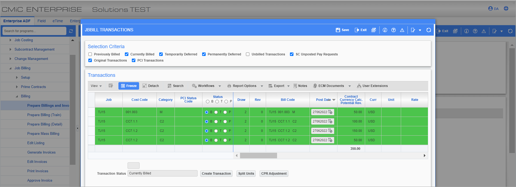The height and width of the screenshot is (187, 516).
Task: Select header Status B radio button
Action: pos(208,102)
